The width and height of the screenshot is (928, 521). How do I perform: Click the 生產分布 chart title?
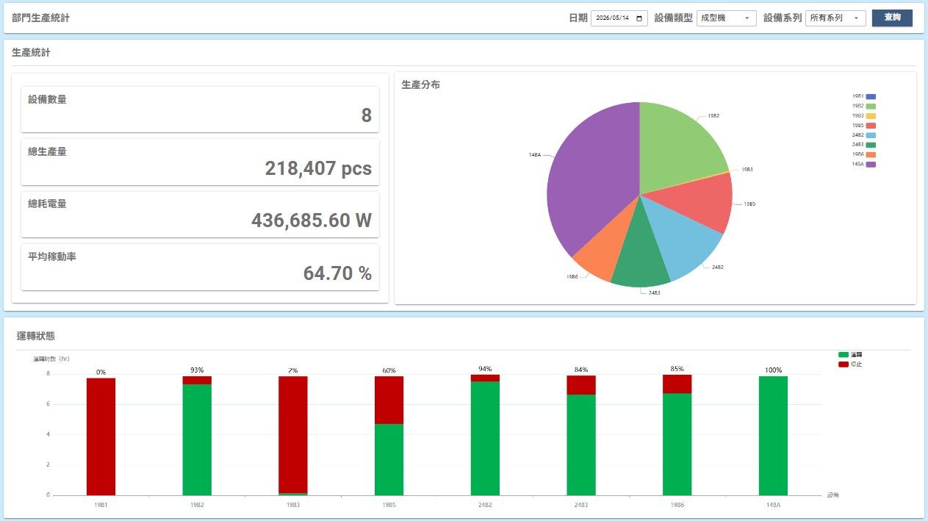coord(421,85)
